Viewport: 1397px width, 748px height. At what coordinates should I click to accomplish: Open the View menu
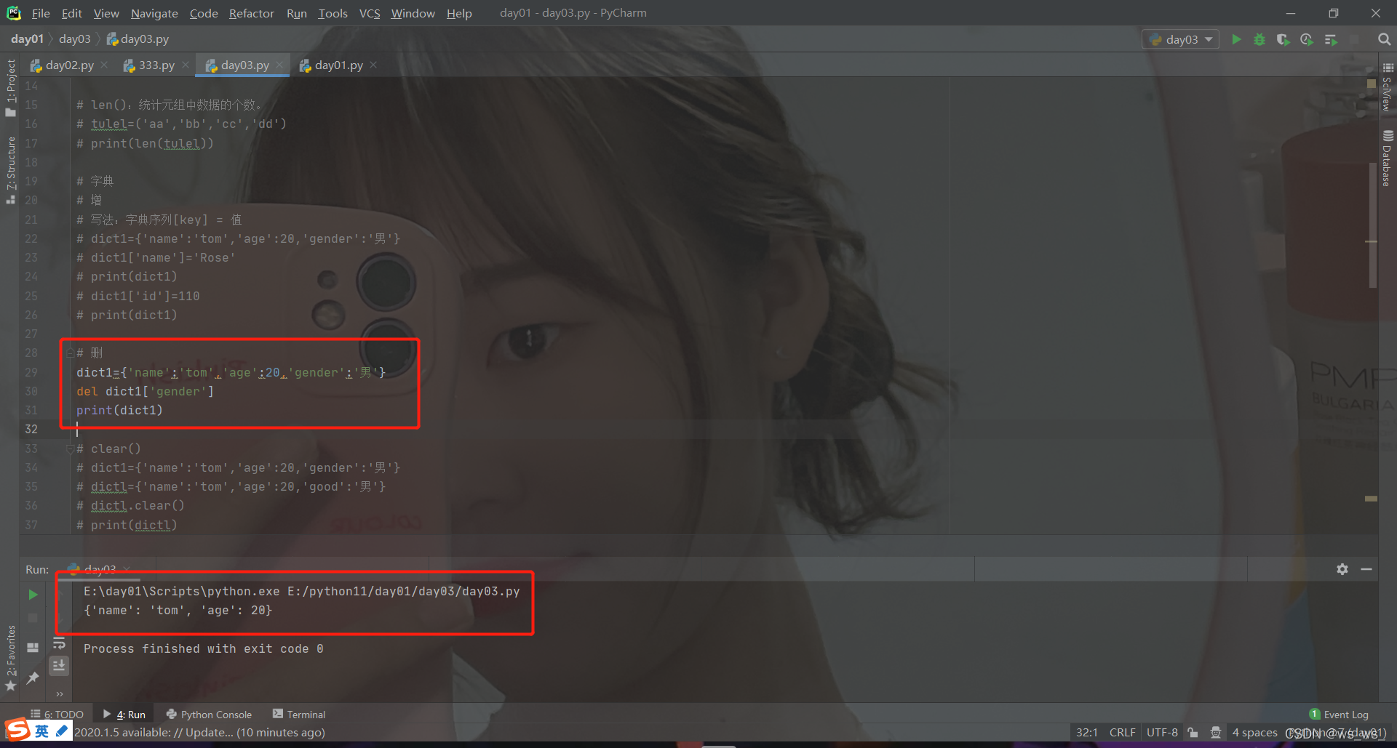(106, 13)
